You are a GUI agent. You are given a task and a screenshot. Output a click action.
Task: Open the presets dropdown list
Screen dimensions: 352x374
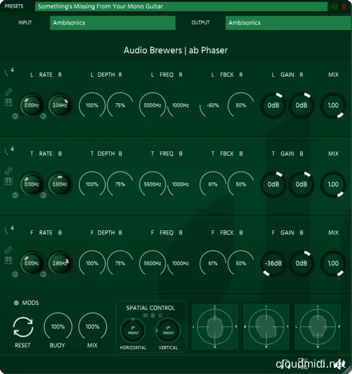point(182,6)
